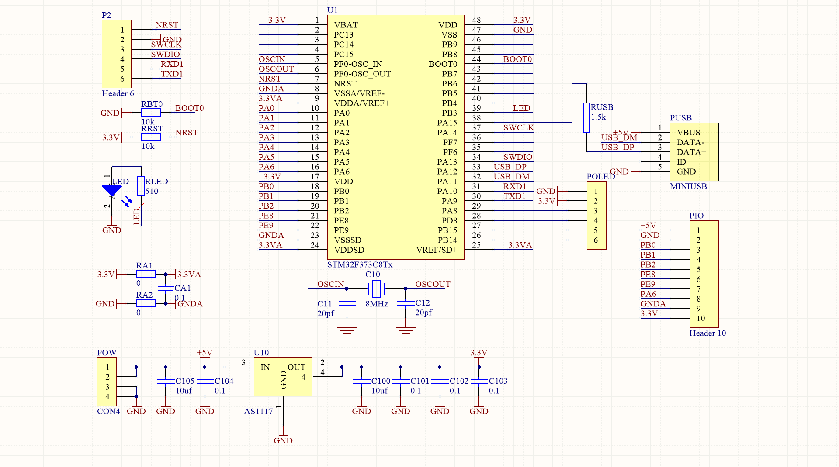Viewport: 839px width, 467px height.
Task: Select the MINIUSB connector PUSB
Action: [694, 152]
